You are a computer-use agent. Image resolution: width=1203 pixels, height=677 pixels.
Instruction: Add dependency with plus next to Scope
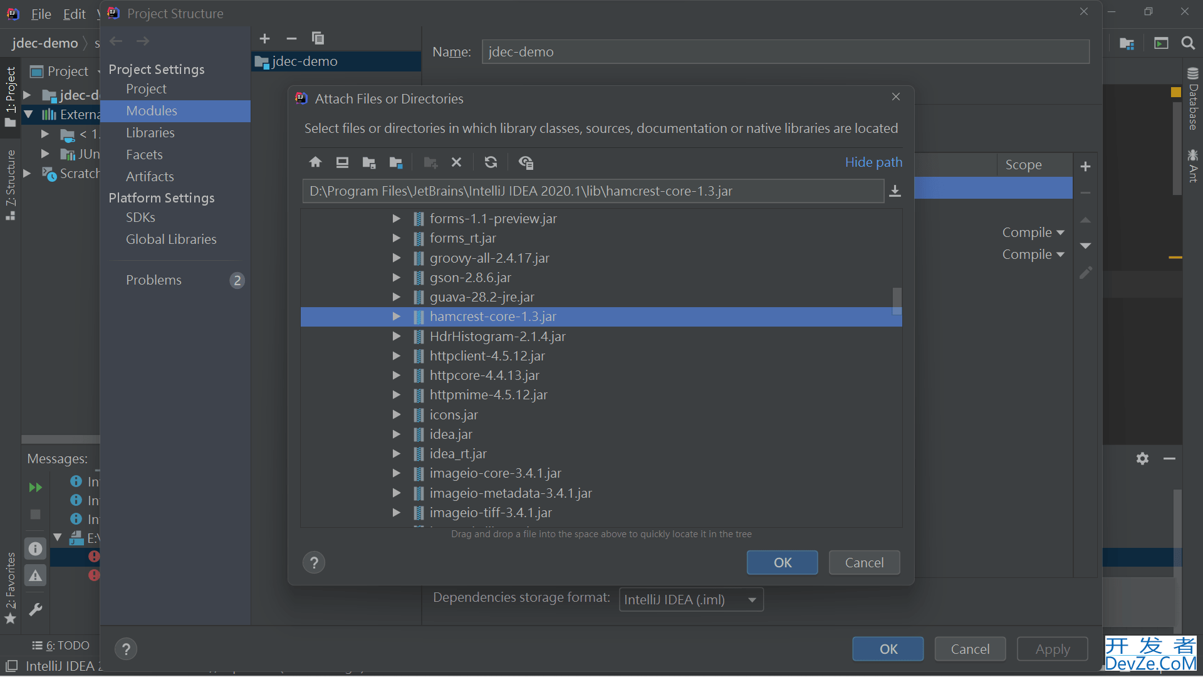(1085, 166)
